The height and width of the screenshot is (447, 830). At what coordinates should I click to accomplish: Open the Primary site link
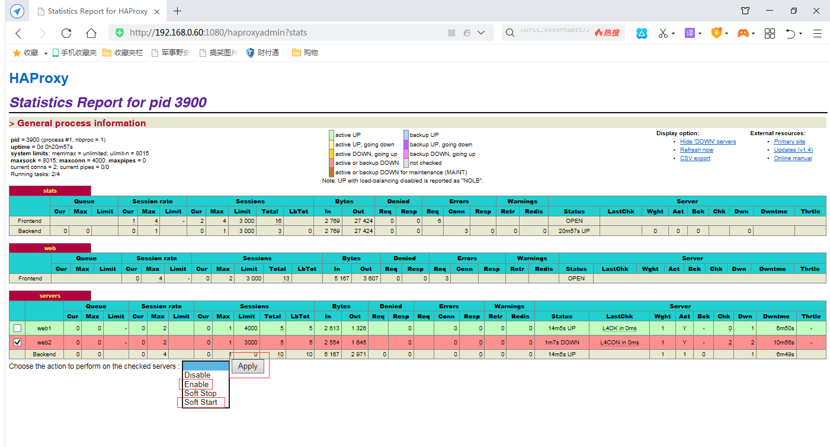[x=789, y=142]
